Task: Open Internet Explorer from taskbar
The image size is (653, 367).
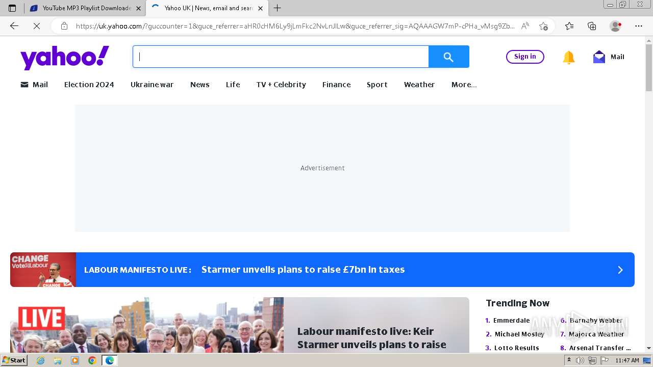Action: [x=41, y=360]
